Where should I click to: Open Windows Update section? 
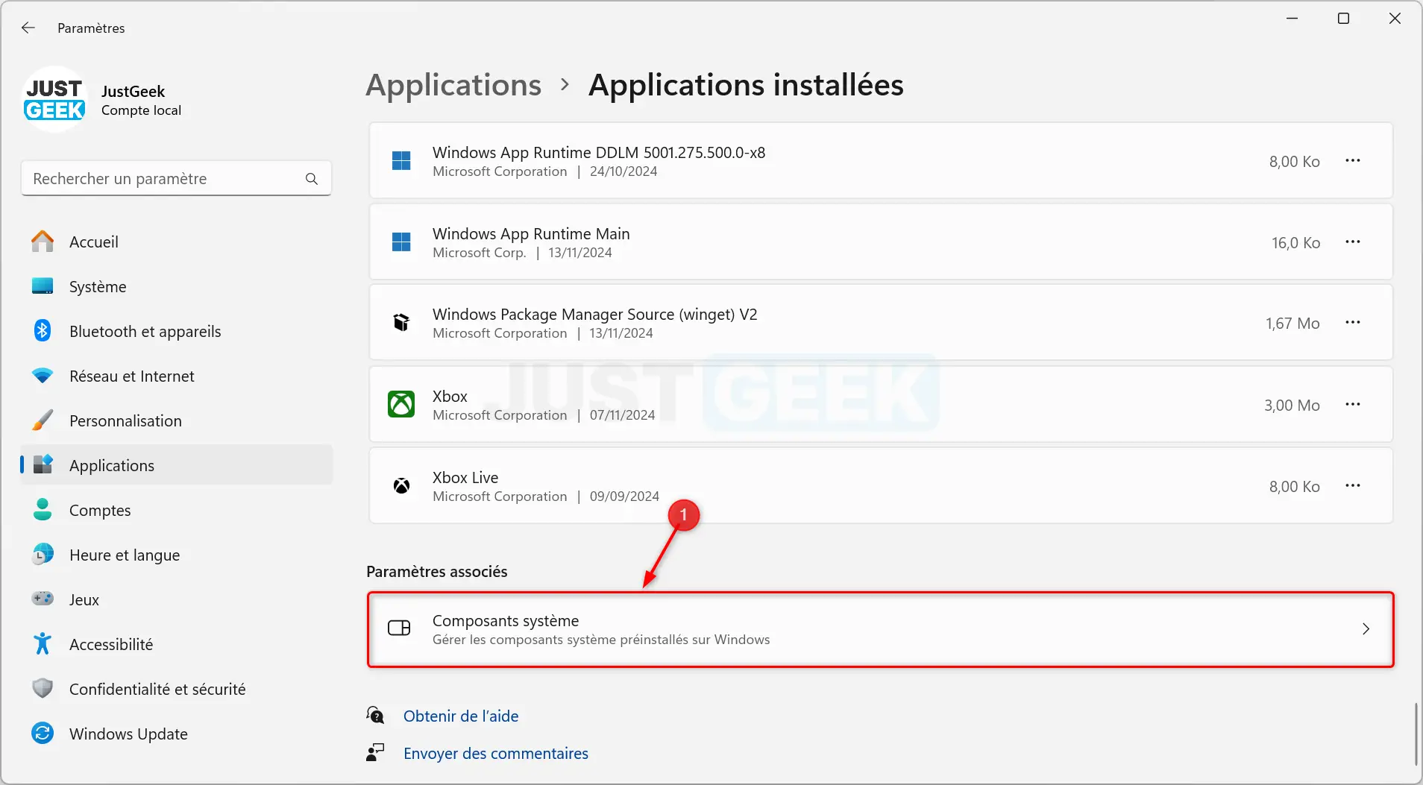(176, 734)
